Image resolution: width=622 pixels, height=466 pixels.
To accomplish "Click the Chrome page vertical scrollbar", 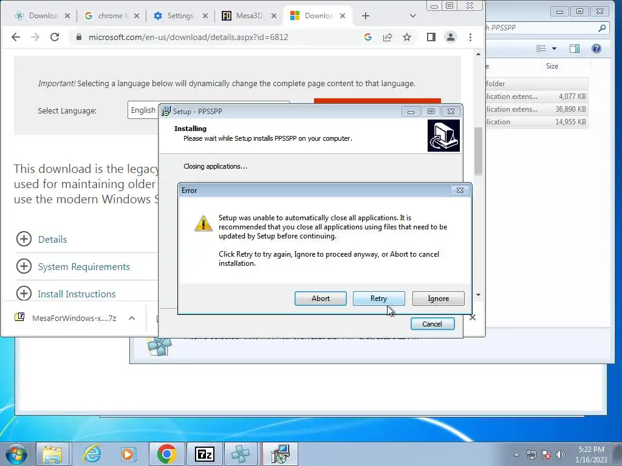I will [x=479, y=151].
